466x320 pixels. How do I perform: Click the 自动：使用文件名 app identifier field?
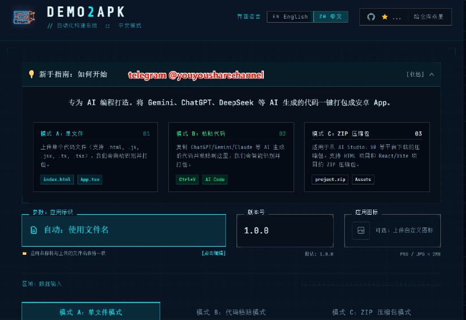123,230
